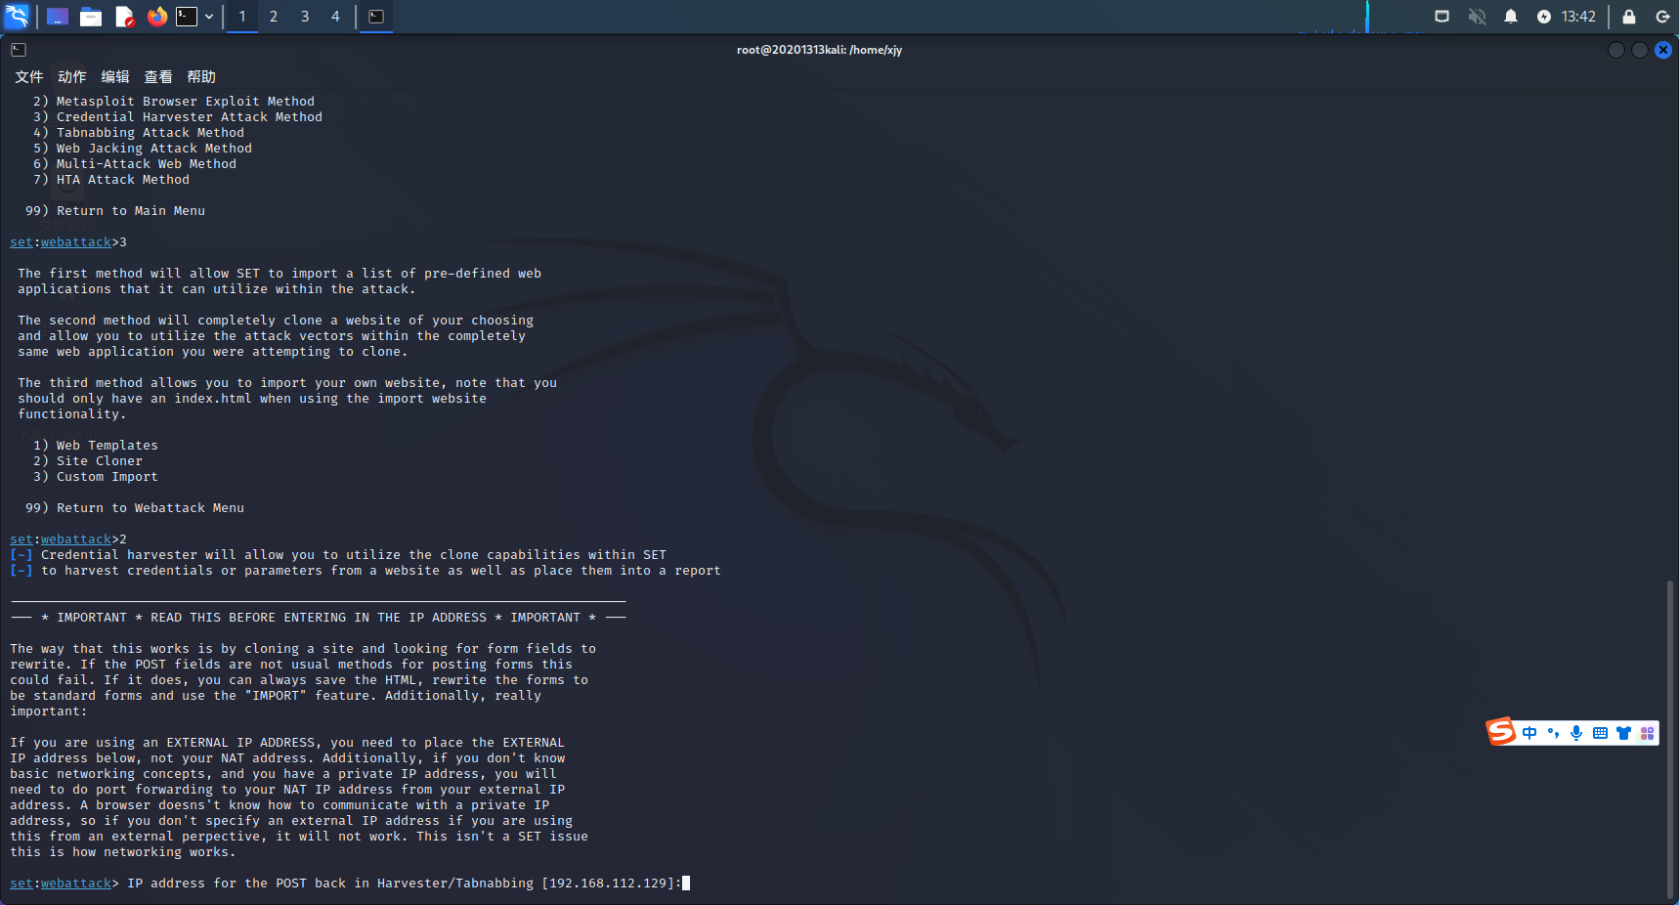This screenshot has height=905, width=1679.
Task: Close the terminal window
Action: coord(1663,50)
